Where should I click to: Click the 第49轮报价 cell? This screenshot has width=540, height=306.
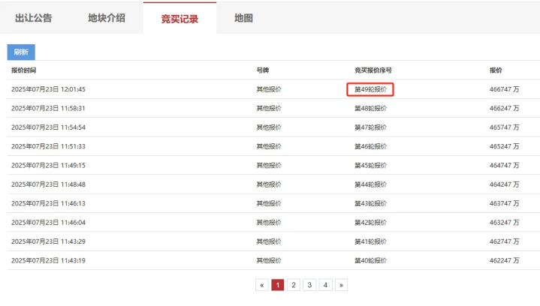370,89
